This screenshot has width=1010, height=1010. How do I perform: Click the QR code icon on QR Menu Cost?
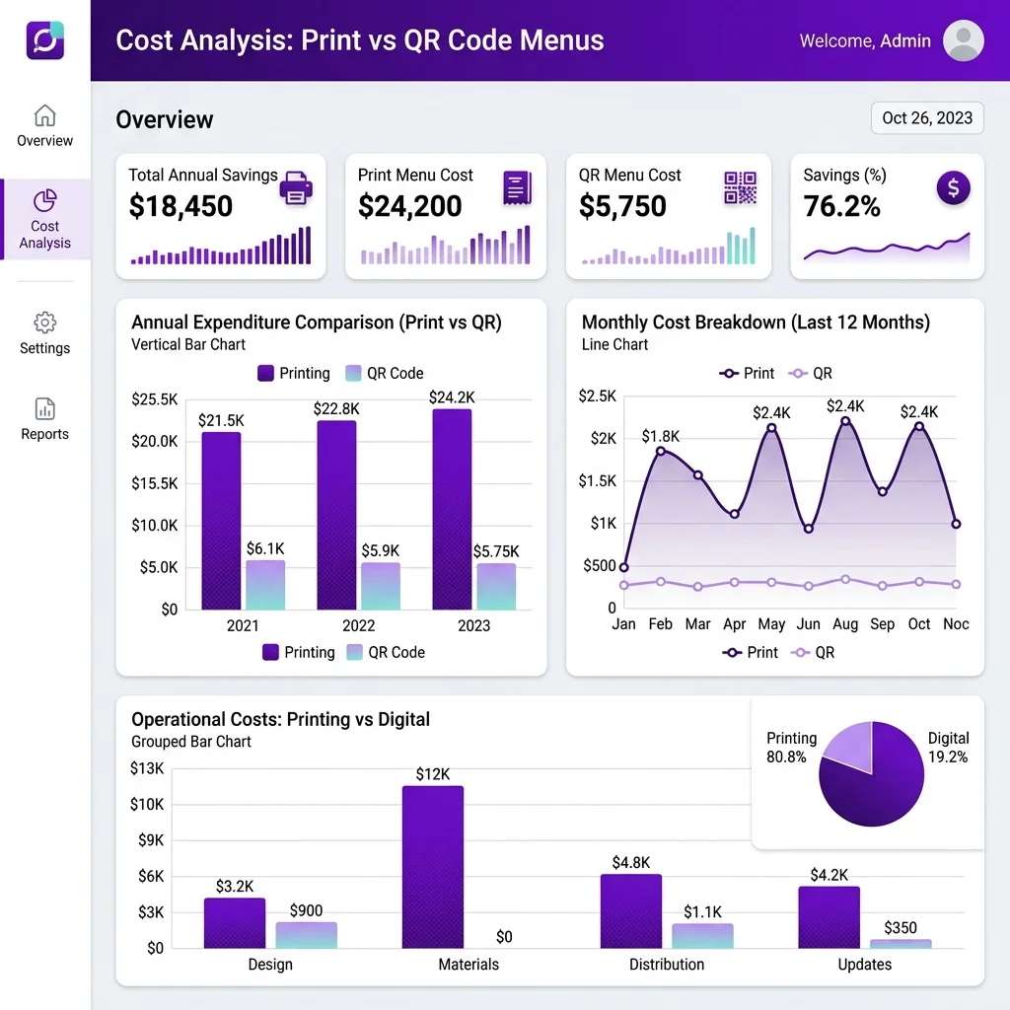[740, 187]
